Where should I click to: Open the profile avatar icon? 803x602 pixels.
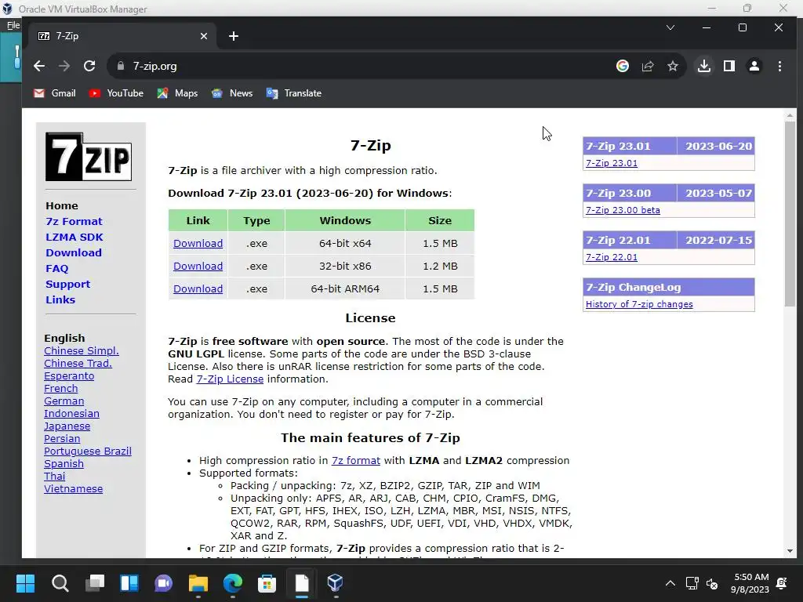point(754,66)
